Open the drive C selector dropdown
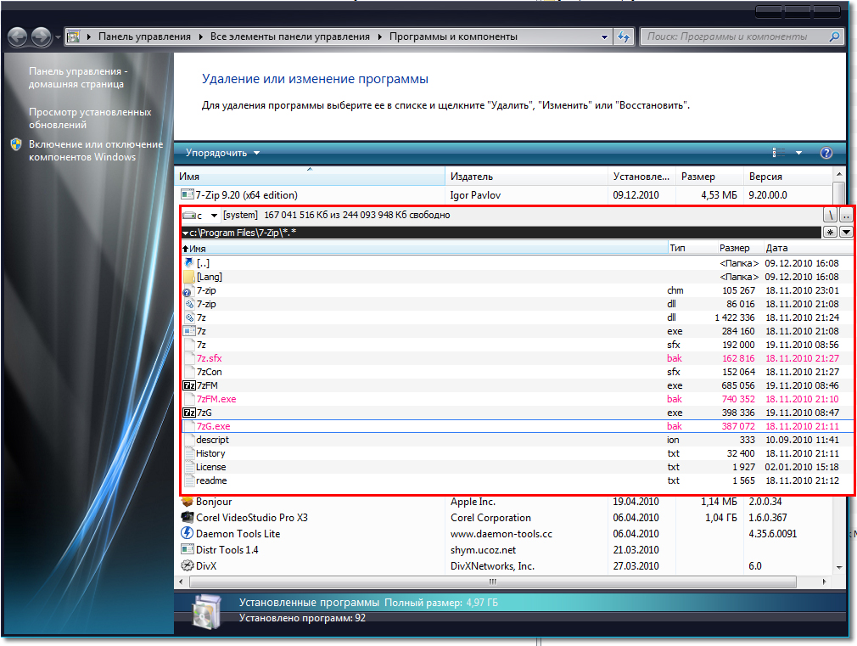The image size is (857, 646). pos(214,216)
